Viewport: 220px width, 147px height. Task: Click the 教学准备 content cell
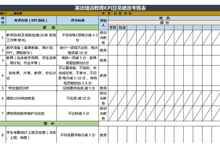coord(31,50)
